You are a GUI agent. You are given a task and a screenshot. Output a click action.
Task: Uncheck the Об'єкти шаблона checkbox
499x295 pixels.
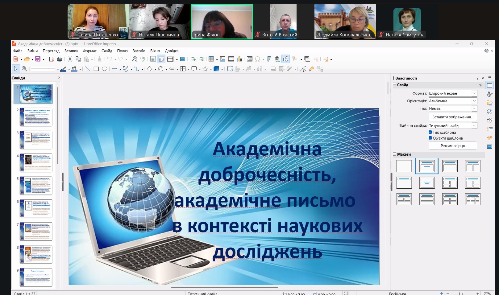tap(430, 138)
